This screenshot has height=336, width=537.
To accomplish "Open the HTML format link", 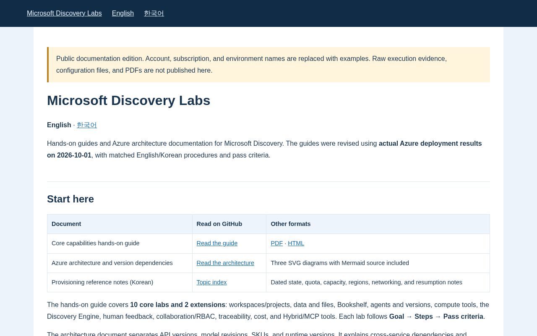I will tap(296, 243).
